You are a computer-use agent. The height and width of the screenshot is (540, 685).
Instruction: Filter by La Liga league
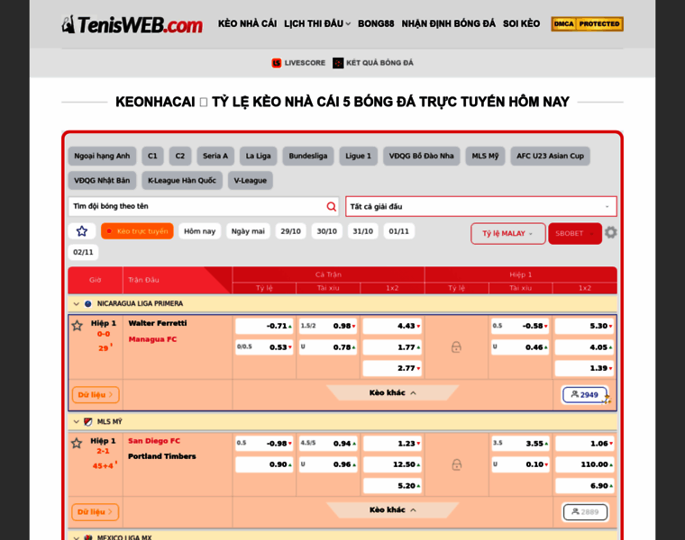pyautogui.click(x=258, y=157)
